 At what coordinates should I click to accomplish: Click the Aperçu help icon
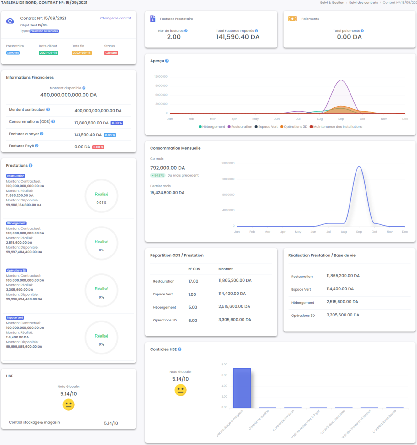167,61
